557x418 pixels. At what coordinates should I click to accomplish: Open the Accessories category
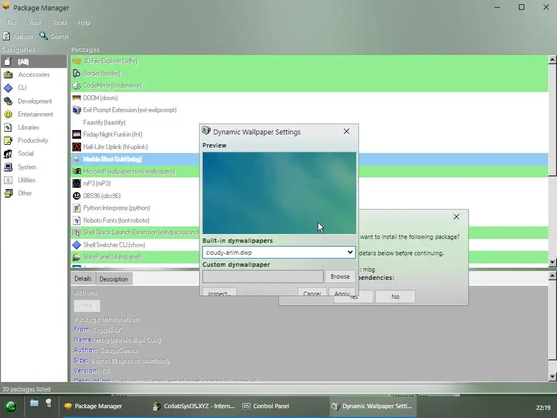[x=33, y=75]
